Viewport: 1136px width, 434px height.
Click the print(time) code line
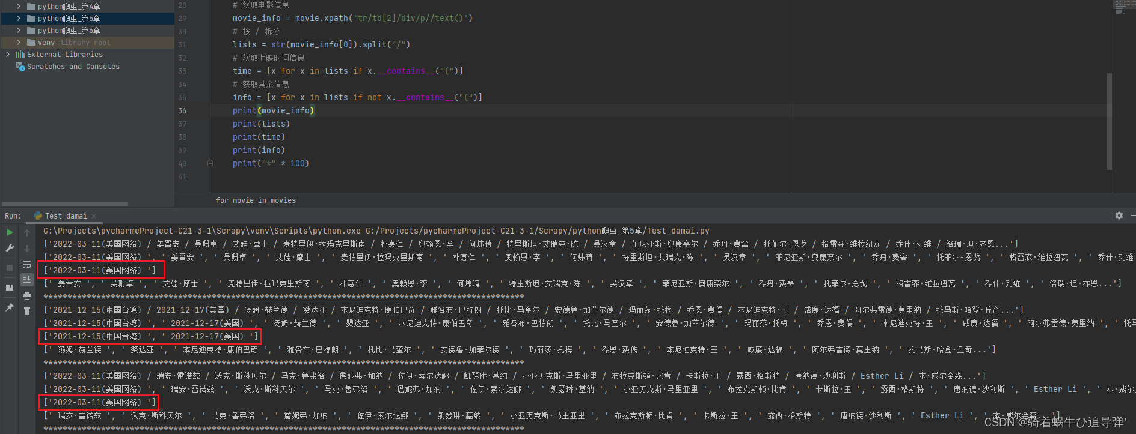[259, 137]
